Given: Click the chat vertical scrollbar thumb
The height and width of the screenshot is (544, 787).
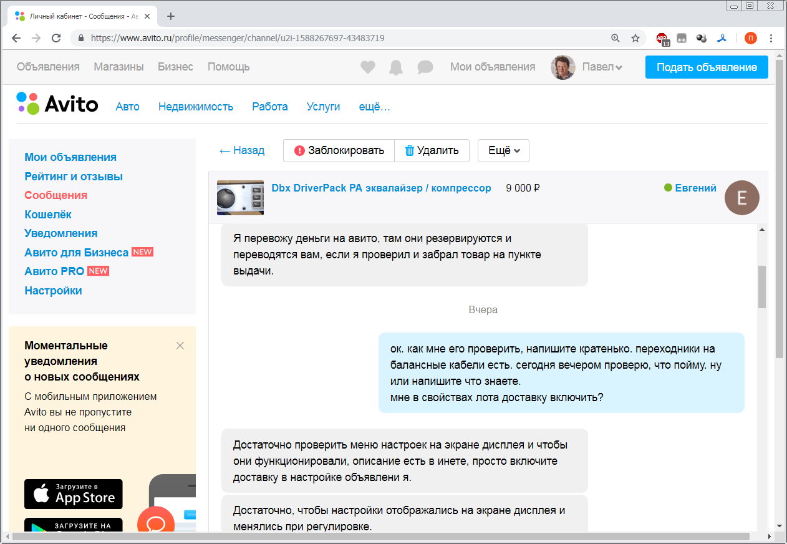Looking at the screenshot, I should [x=761, y=286].
